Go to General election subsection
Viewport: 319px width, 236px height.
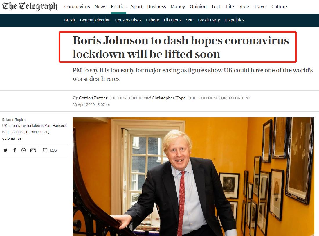(x=95, y=20)
